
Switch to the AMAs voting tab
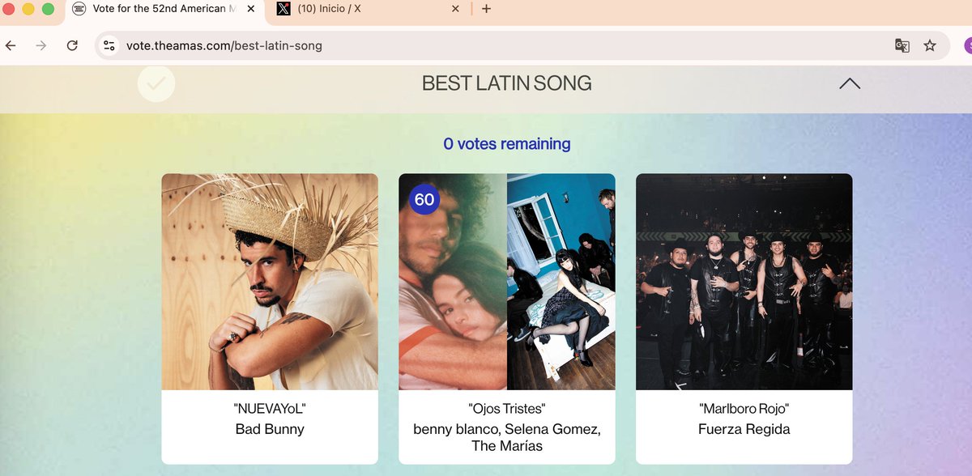[162, 8]
